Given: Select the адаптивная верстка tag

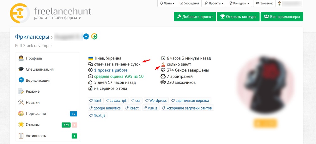Looking at the screenshot, I should pos(191,100).
